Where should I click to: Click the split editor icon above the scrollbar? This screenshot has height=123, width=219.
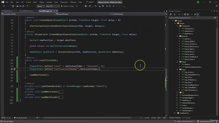click(166, 14)
